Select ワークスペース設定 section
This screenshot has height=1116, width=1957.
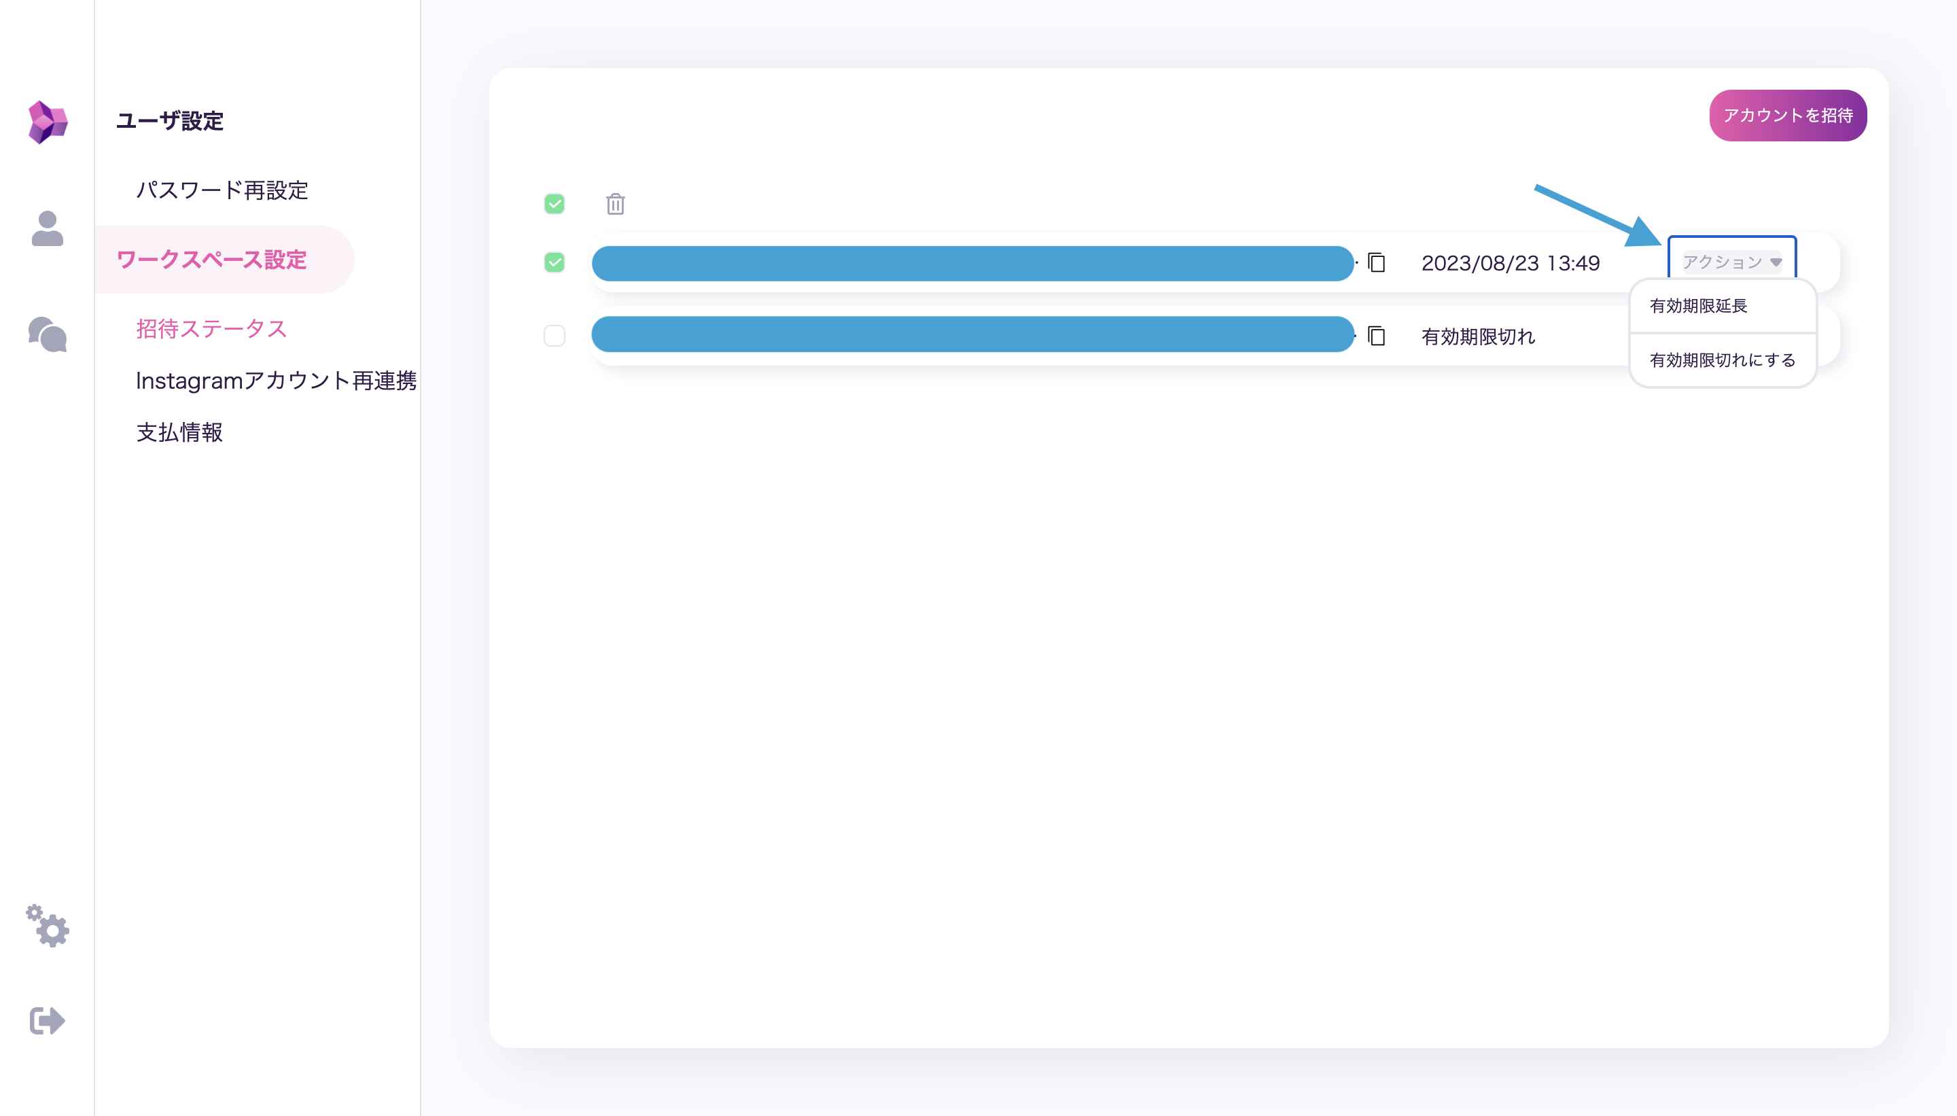tap(211, 260)
